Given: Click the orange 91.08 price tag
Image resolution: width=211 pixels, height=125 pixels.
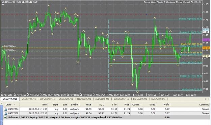Looking at the screenshot, I should [x=206, y=48].
